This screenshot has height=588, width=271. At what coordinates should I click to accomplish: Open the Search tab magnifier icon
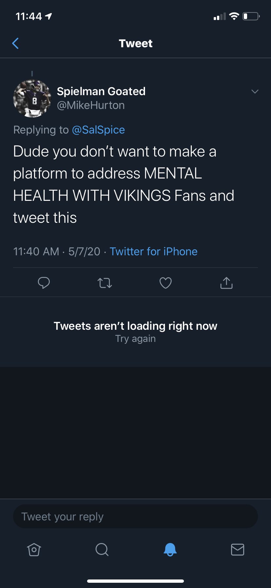(102, 549)
